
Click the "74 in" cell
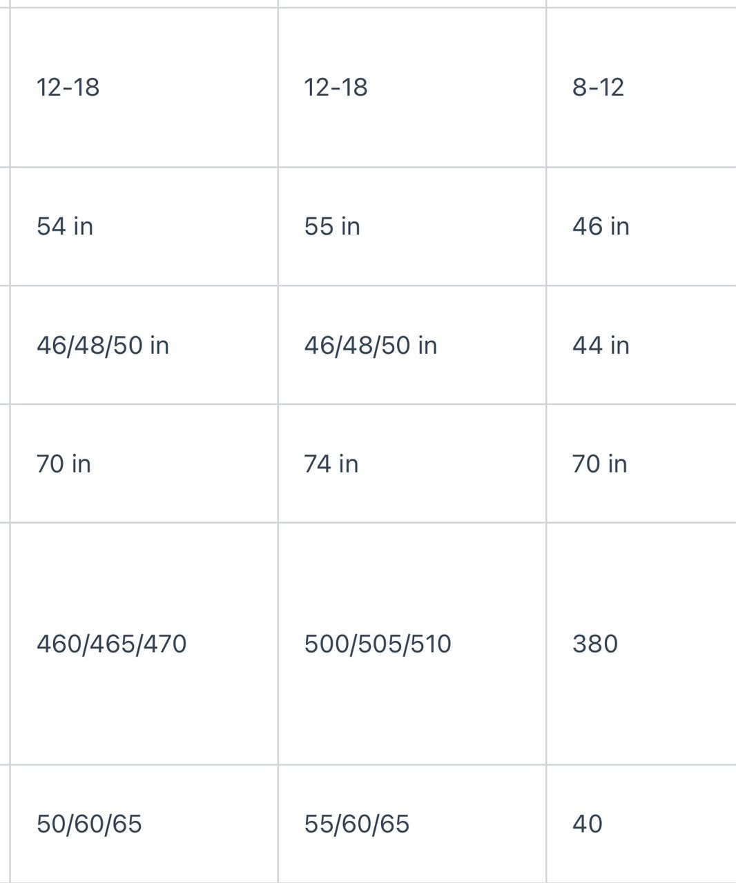click(412, 464)
